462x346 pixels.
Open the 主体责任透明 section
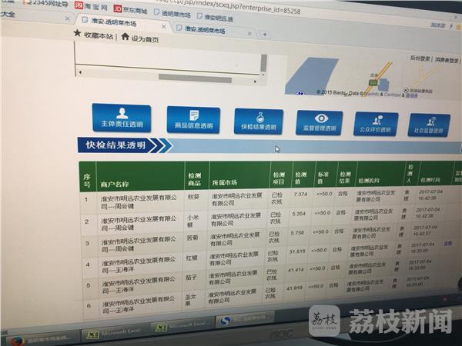pyautogui.click(x=122, y=120)
